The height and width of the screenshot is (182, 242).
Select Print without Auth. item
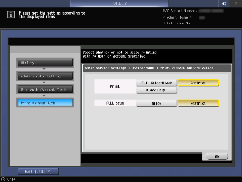[x=45, y=103]
